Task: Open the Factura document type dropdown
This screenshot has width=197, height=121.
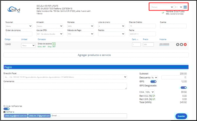Action: tap(162, 7)
